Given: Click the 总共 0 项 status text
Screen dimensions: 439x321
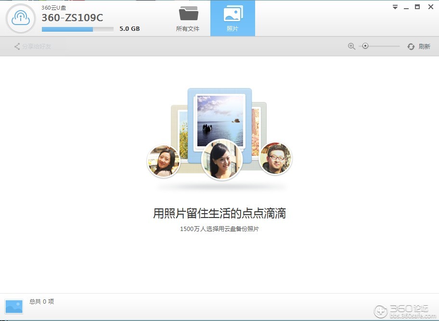Looking at the screenshot, I should (42, 301).
